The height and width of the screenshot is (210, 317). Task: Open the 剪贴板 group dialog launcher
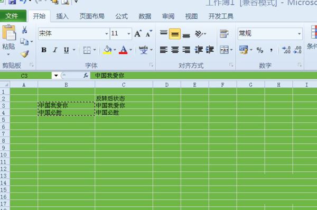point(32,65)
